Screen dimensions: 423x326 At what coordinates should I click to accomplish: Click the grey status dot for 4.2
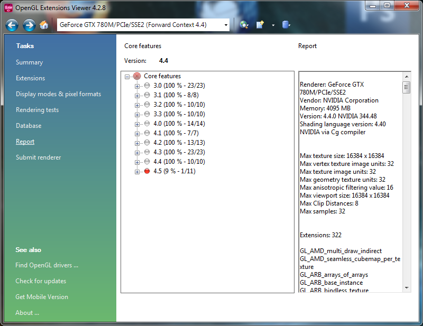(147, 142)
